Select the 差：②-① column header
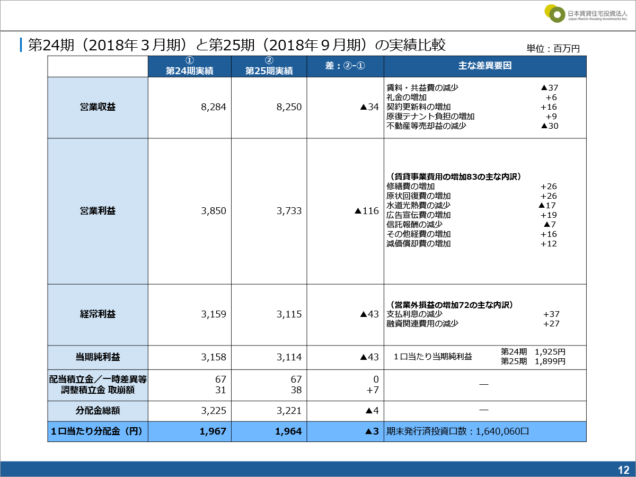This screenshot has height=477, width=636. coord(345,66)
